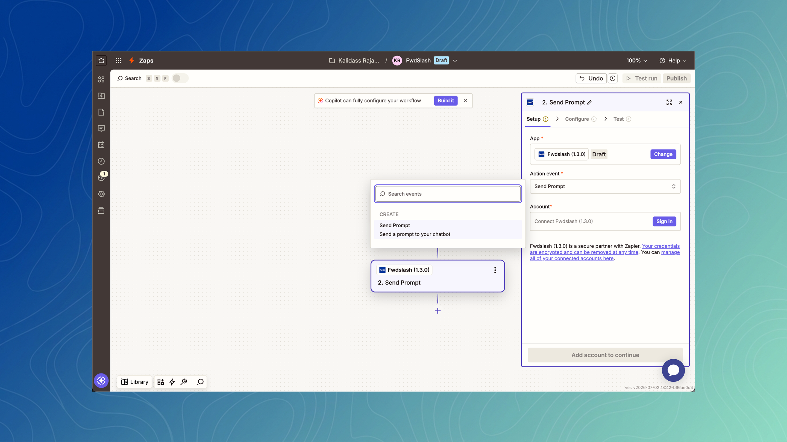This screenshot has height=442, width=787.
Task: Expand the Send Prompt panel to fullscreen
Action: [x=669, y=103]
